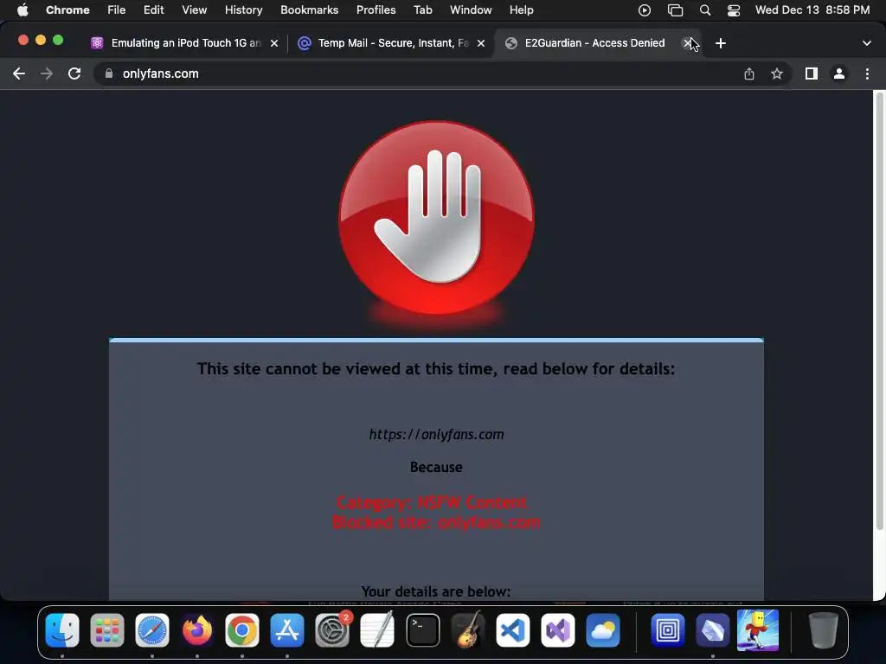Open the cloud weather app in Dock

[x=603, y=629]
